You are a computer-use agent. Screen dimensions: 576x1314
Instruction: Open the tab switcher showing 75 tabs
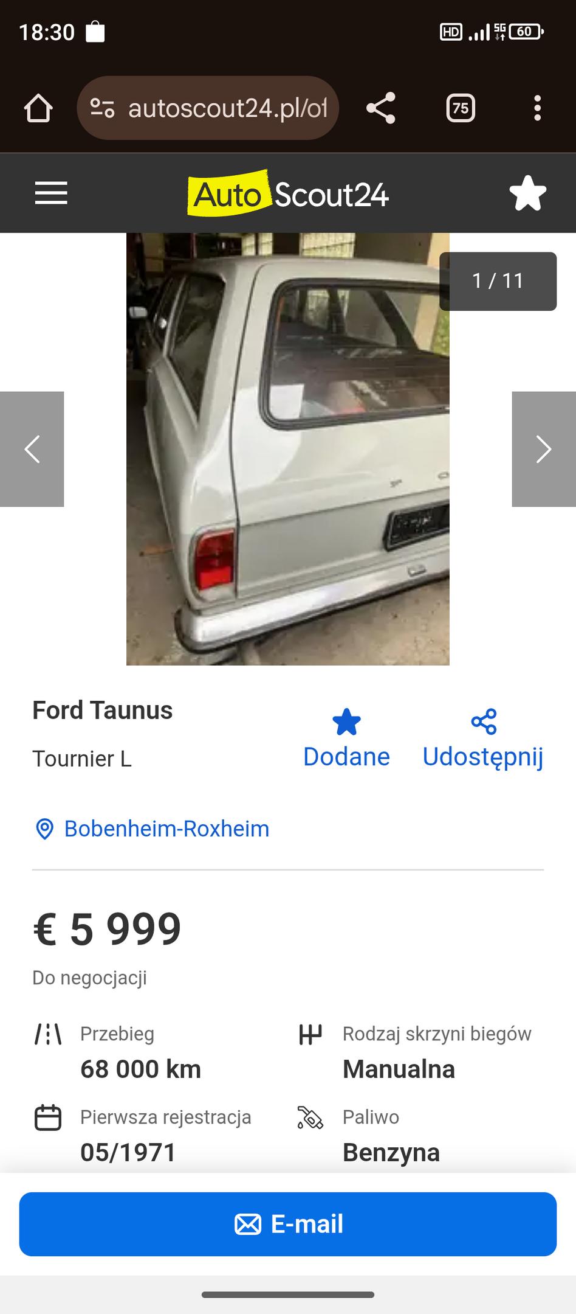pos(461,108)
